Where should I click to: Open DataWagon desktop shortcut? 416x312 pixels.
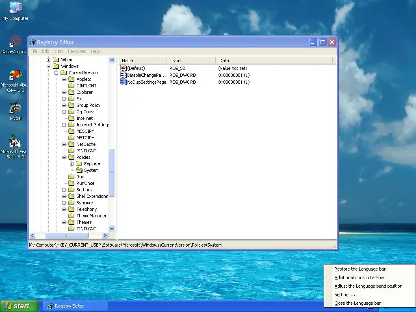[13, 45]
